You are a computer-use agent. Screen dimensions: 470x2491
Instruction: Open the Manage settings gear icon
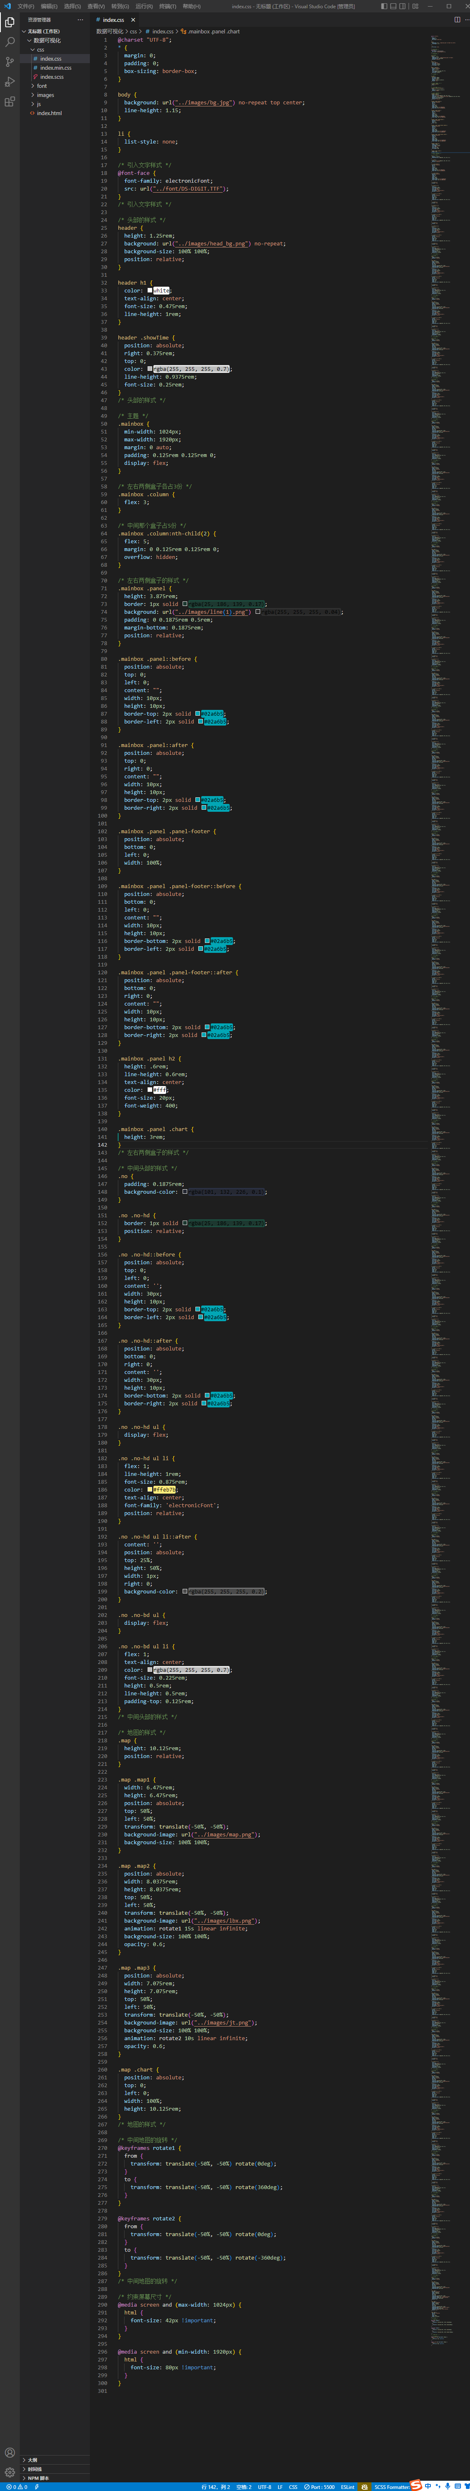point(9,2472)
